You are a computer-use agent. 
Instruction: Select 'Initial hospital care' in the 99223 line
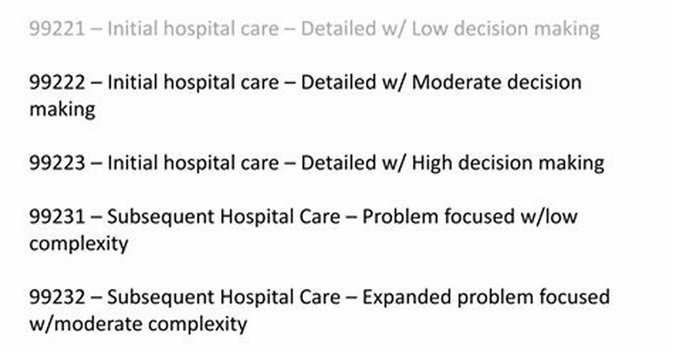click(192, 163)
